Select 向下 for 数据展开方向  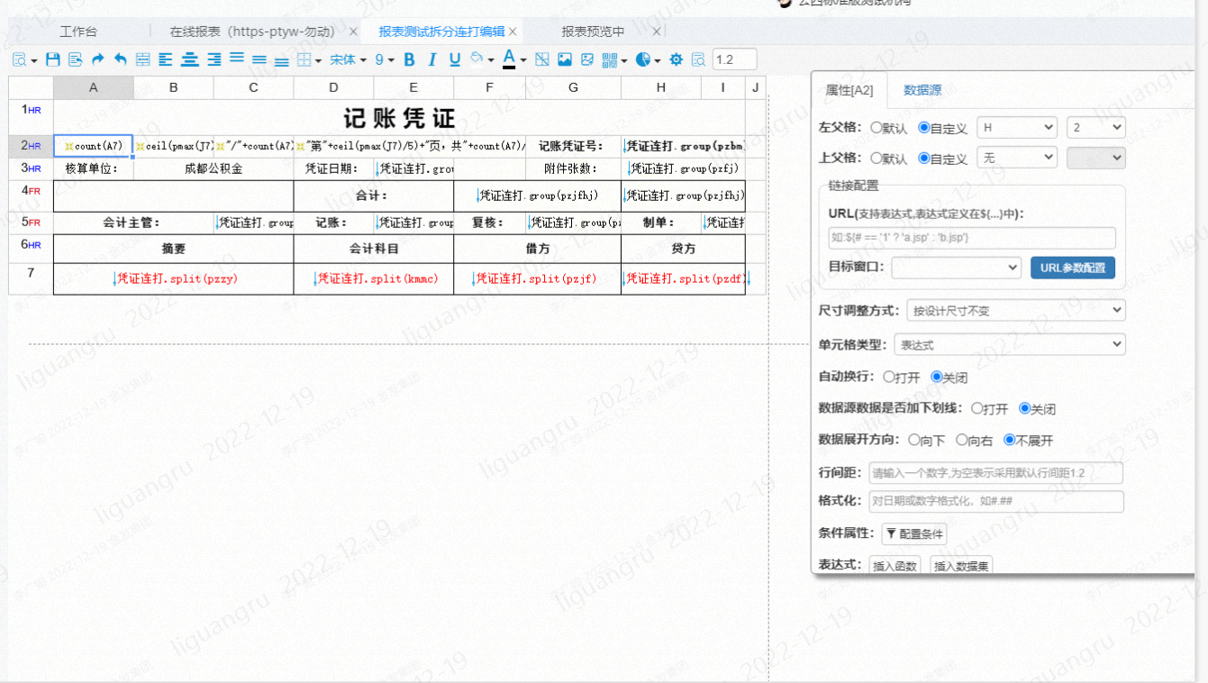click(x=913, y=441)
